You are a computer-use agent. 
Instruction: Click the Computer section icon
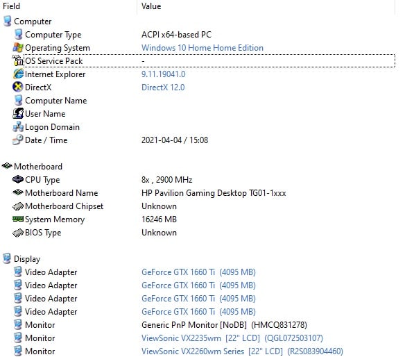point(7,22)
